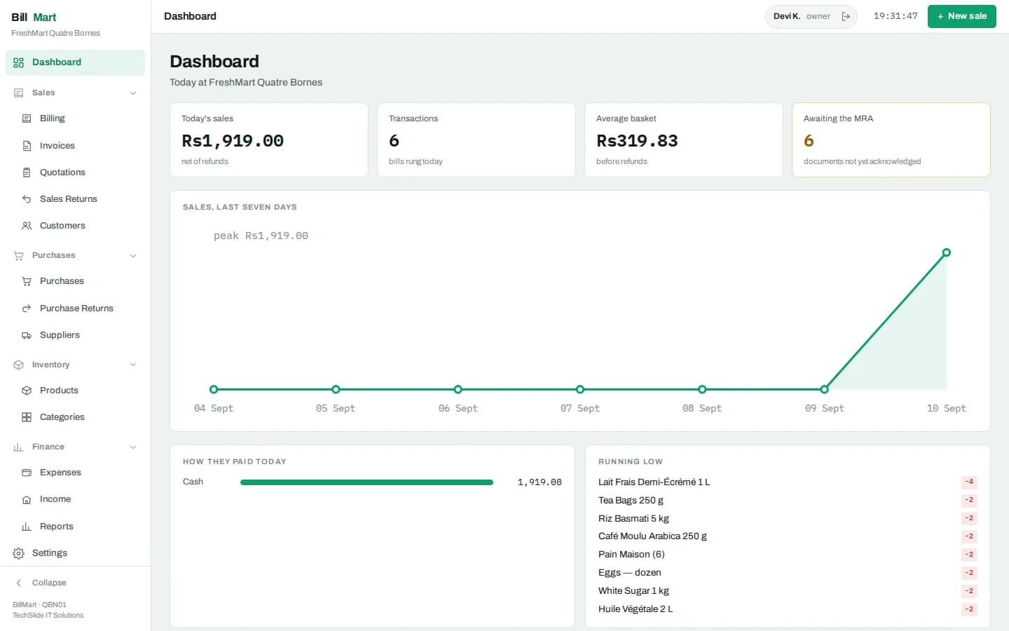Click the Transactions card

(x=476, y=140)
